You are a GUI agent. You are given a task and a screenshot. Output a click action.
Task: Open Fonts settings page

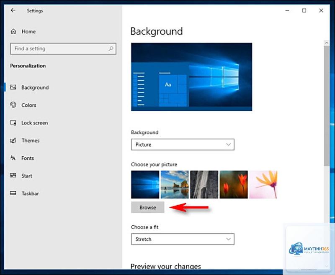[28, 158]
